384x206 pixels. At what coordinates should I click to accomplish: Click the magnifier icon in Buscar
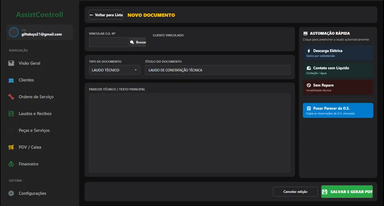coord(132,42)
